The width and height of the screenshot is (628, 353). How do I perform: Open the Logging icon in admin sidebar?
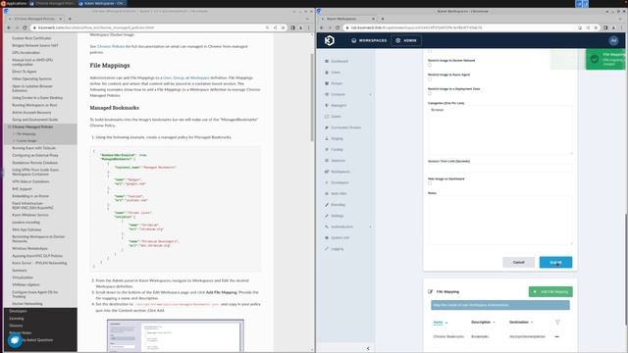[327, 248]
